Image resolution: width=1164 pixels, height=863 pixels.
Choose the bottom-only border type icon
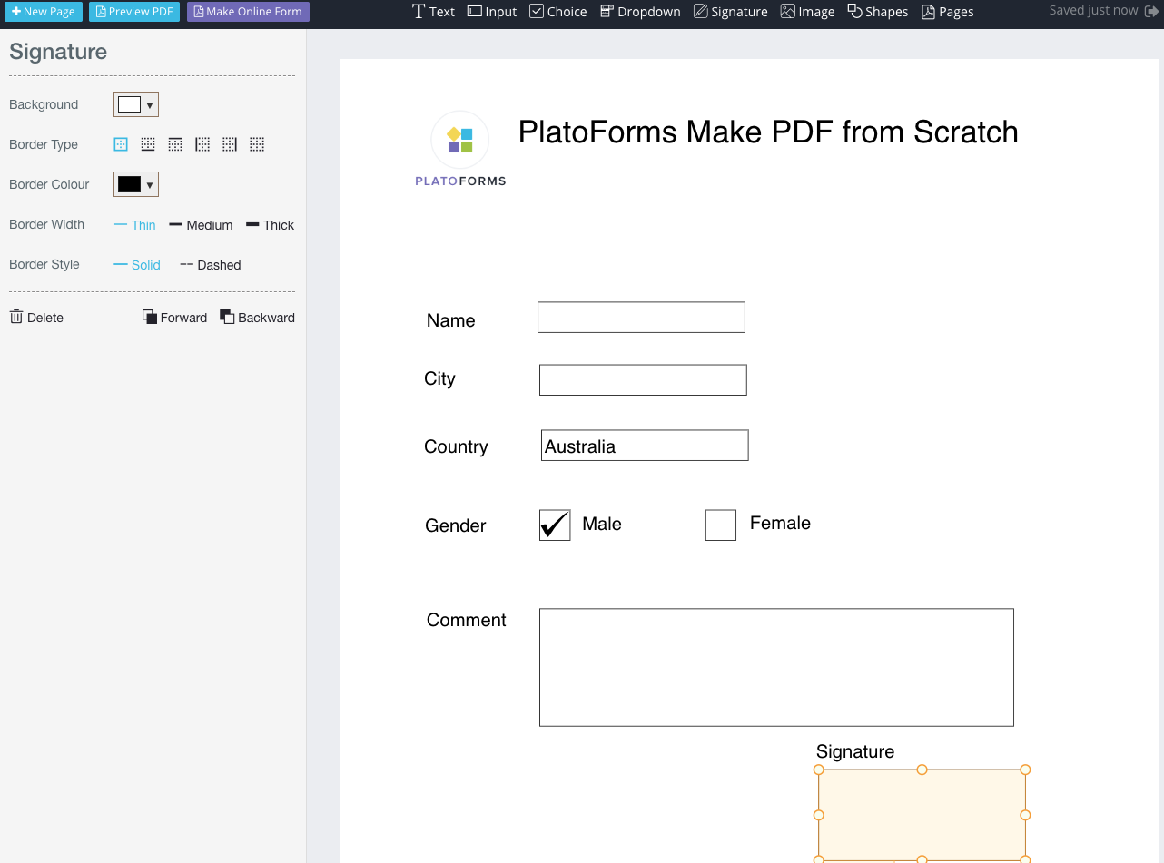point(148,144)
